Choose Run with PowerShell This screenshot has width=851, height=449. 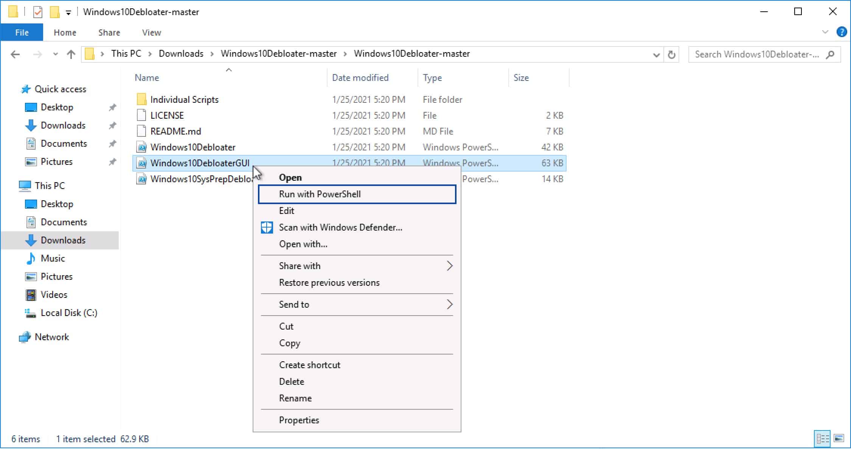click(357, 194)
